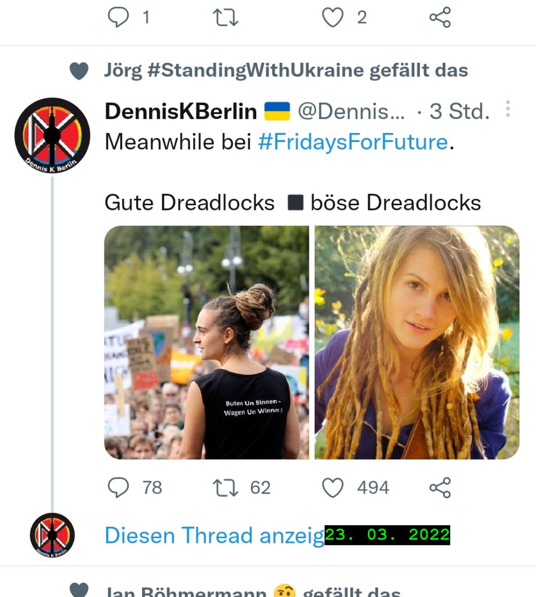Open the small DennisKBerlin avatar beside thread link
The height and width of the screenshot is (597, 536).
tap(52, 535)
